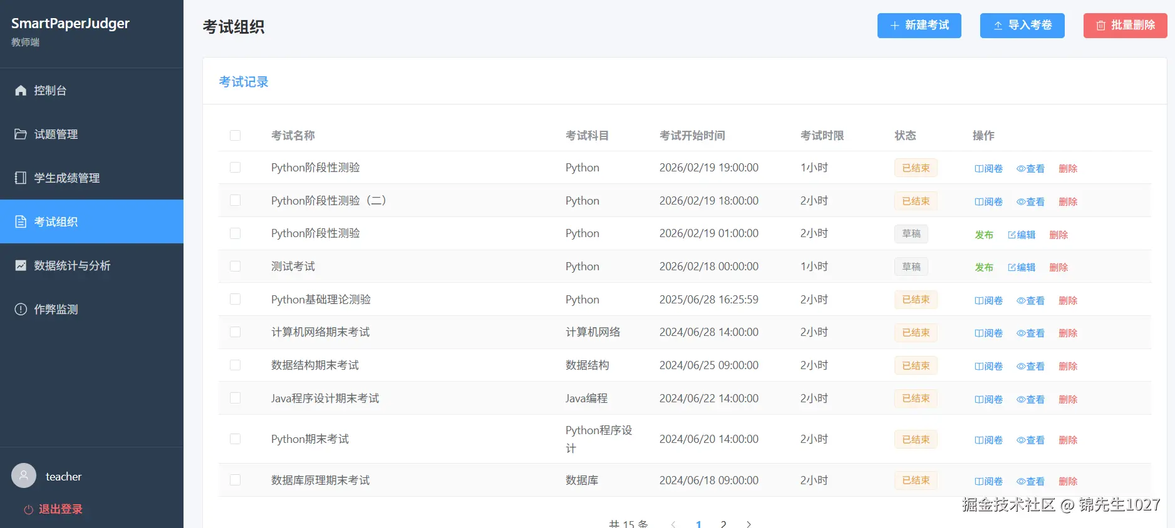
Task: Select the 考试记录 tab
Action: 244,82
